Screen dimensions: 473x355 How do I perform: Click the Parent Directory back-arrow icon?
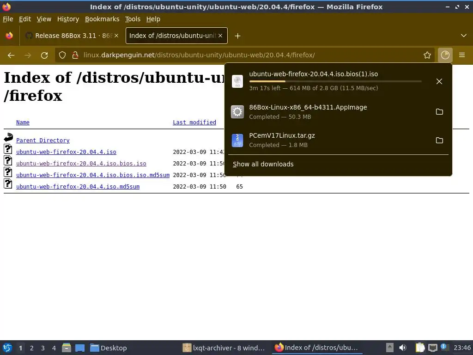8,137
